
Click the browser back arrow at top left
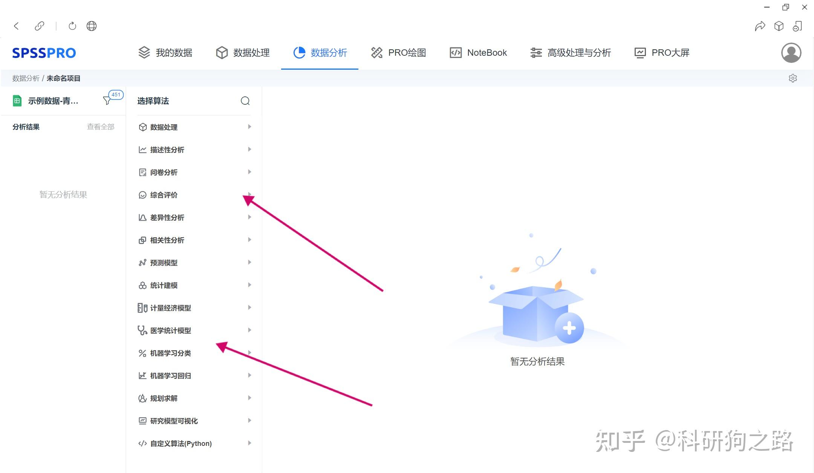16,26
